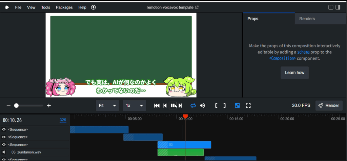Set the in-point marker bracket
347x161 pixels.
pyautogui.click(x=216, y=106)
